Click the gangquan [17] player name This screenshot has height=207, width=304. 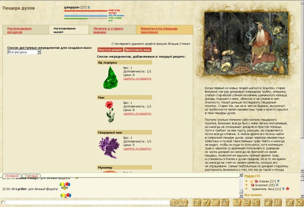point(75,7)
